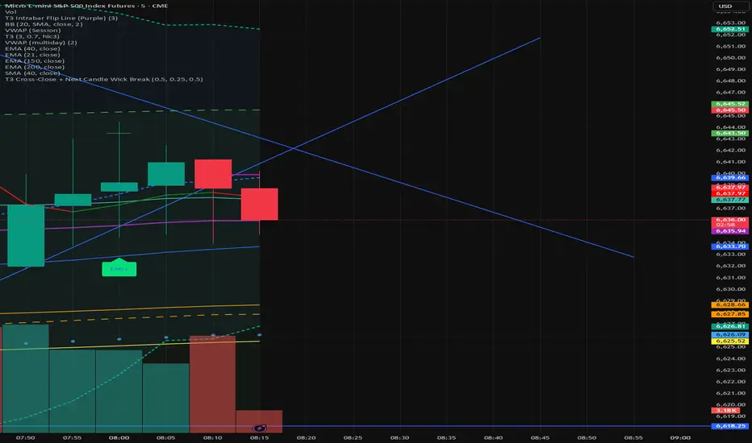Select the Vol indicator legend
Viewport: 752px width, 443px height.
pos(10,12)
